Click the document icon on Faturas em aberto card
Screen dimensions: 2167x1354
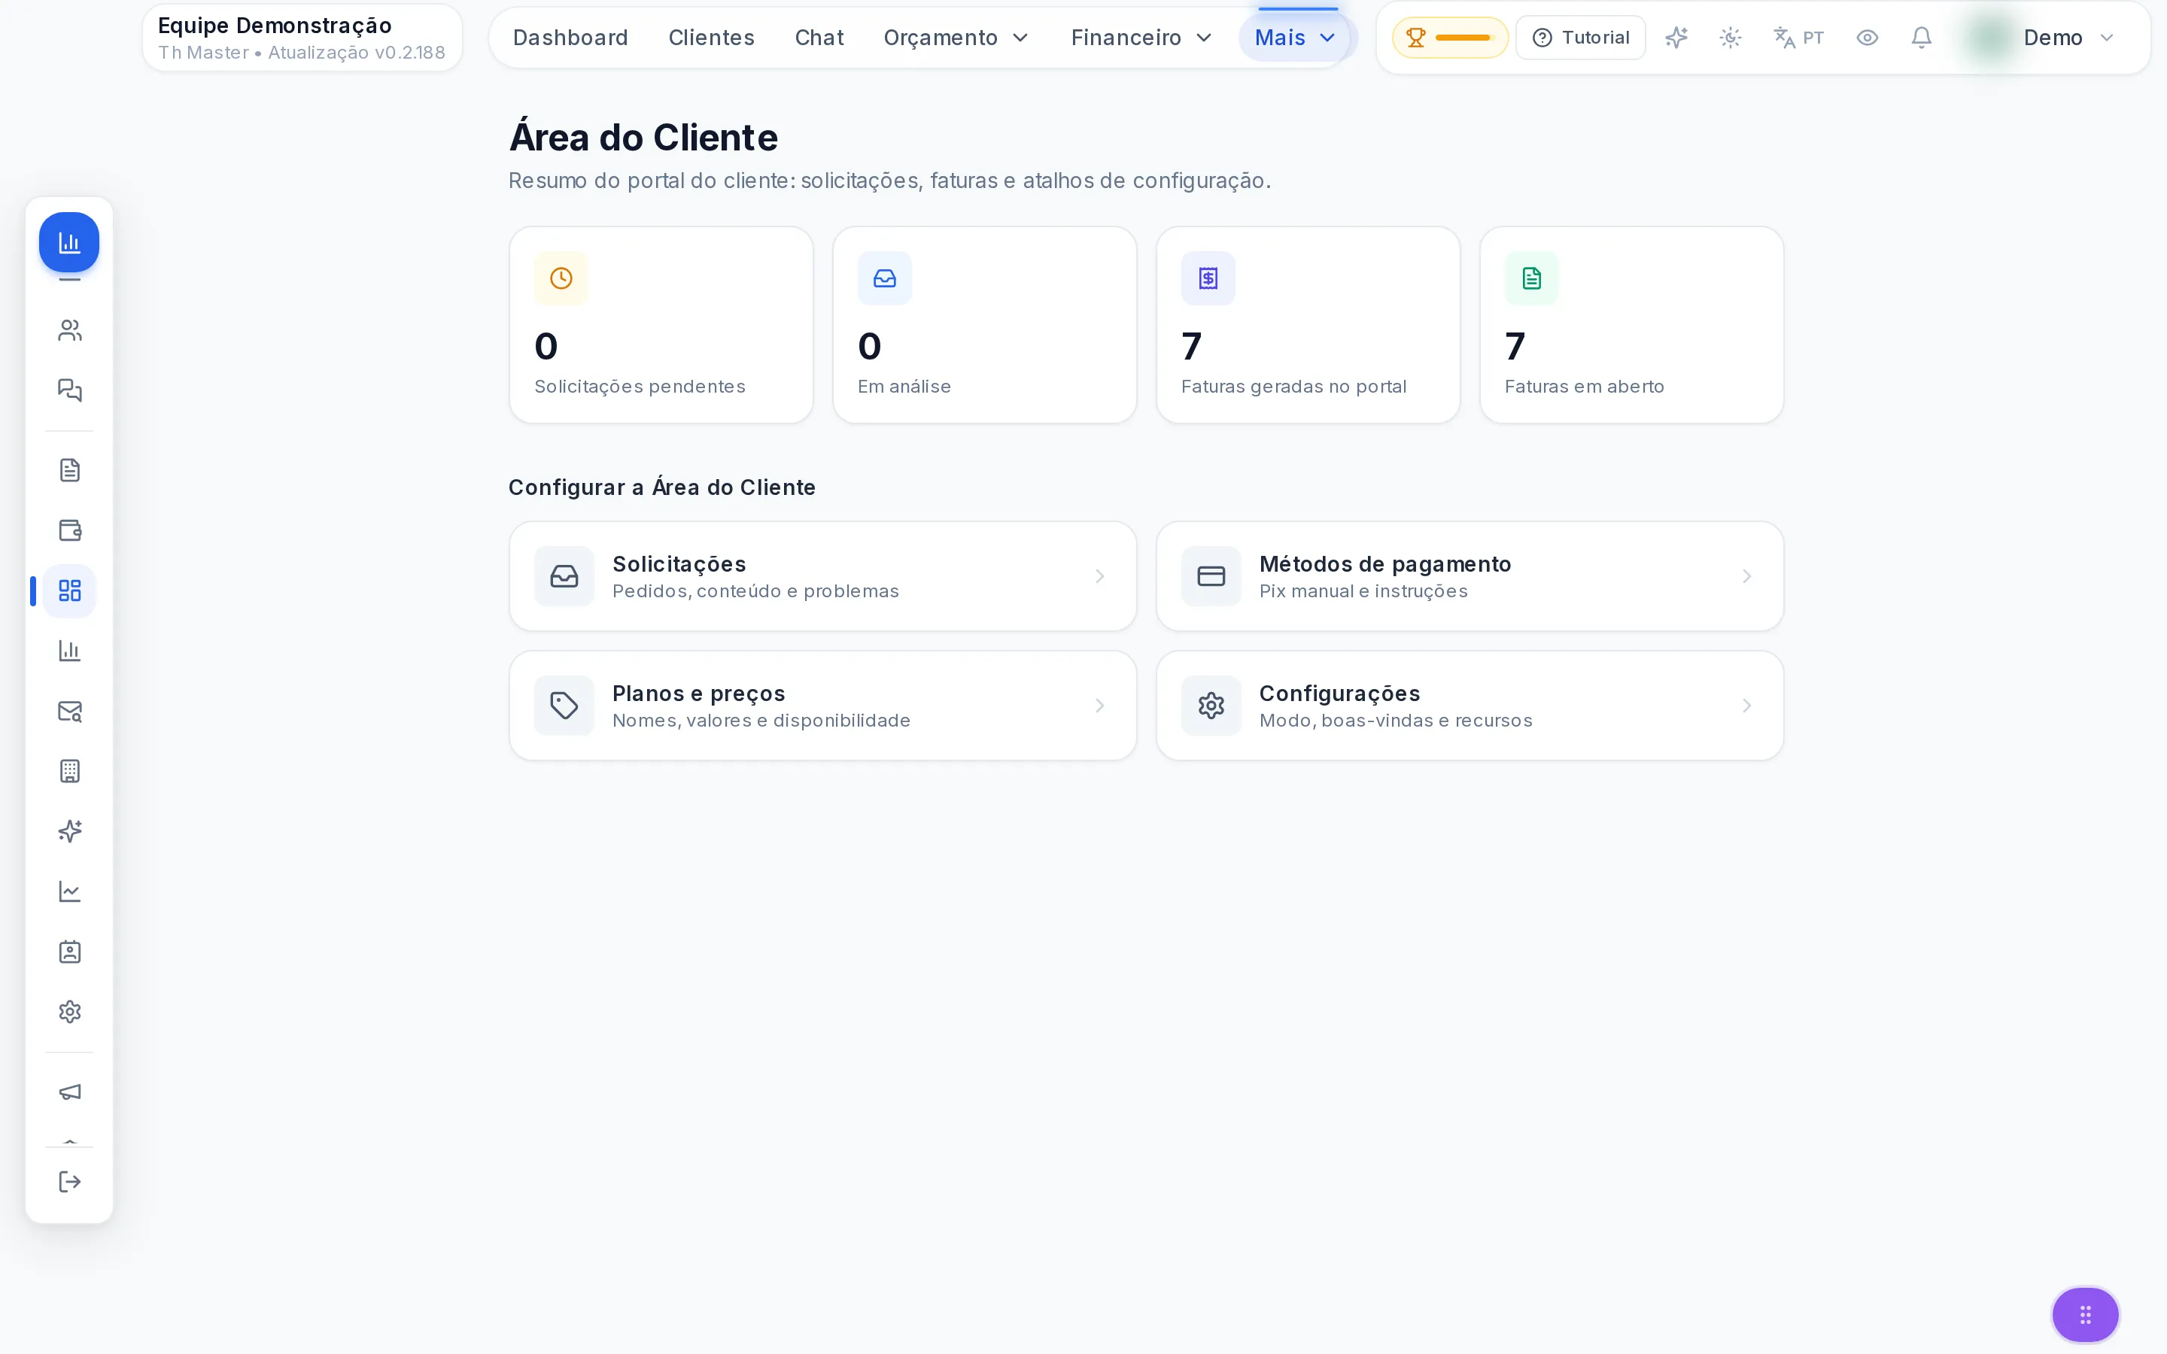tap(1531, 278)
